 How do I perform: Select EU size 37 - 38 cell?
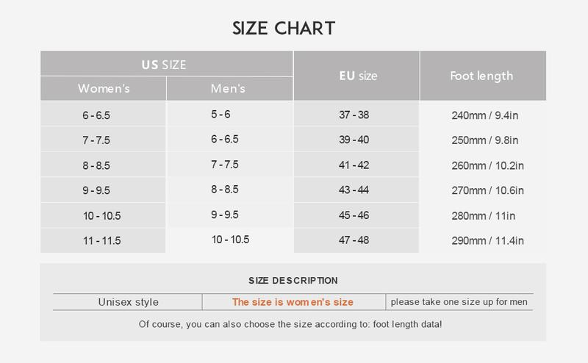point(354,115)
